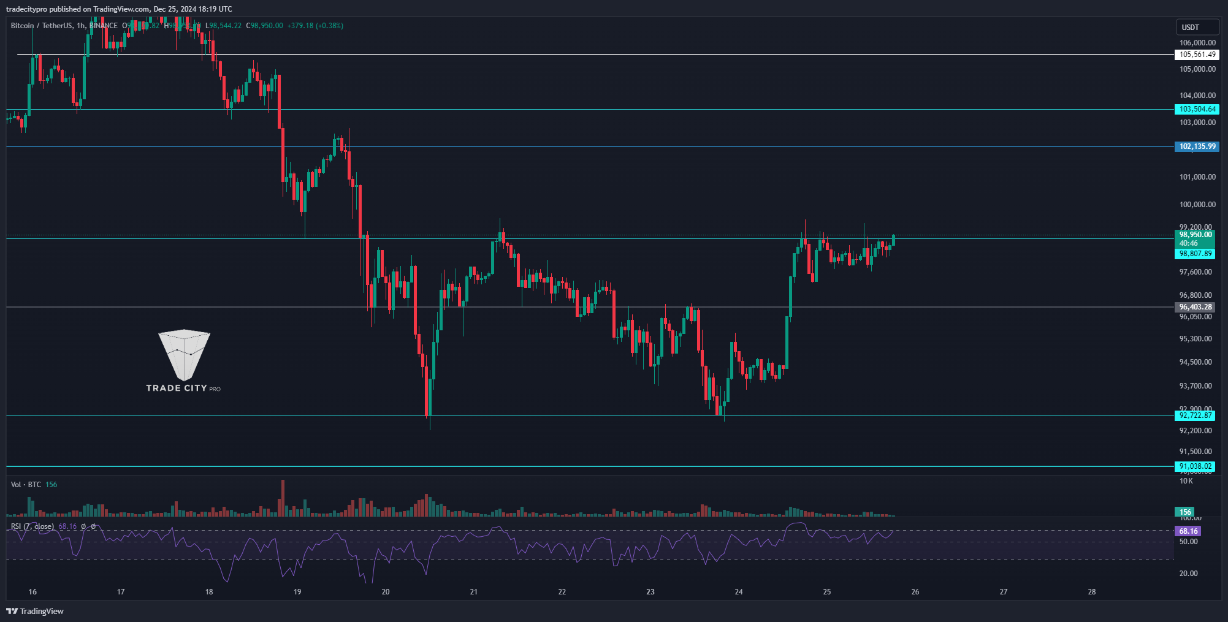The height and width of the screenshot is (622, 1228).
Task: Click the TradingView logo in the footer
Action: (35, 611)
